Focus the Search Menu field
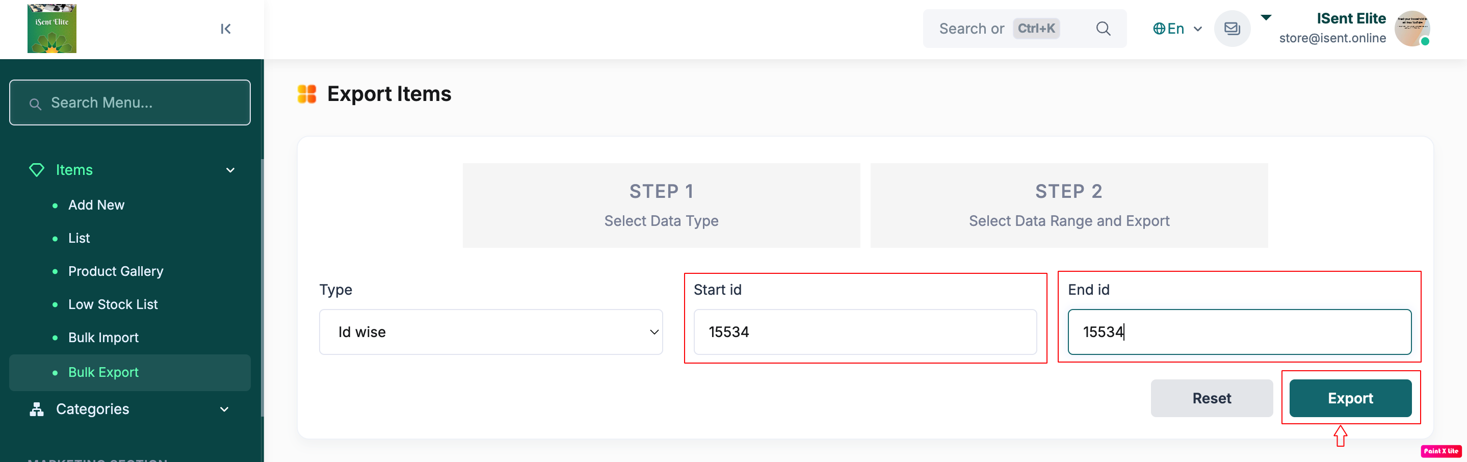1467x462 pixels. (130, 102)
